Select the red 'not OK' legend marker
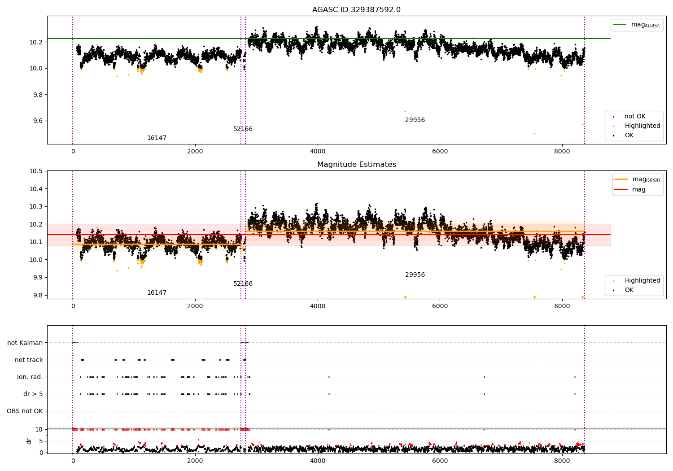The height and width of the screenshot is (471, 673). (613, 117)
